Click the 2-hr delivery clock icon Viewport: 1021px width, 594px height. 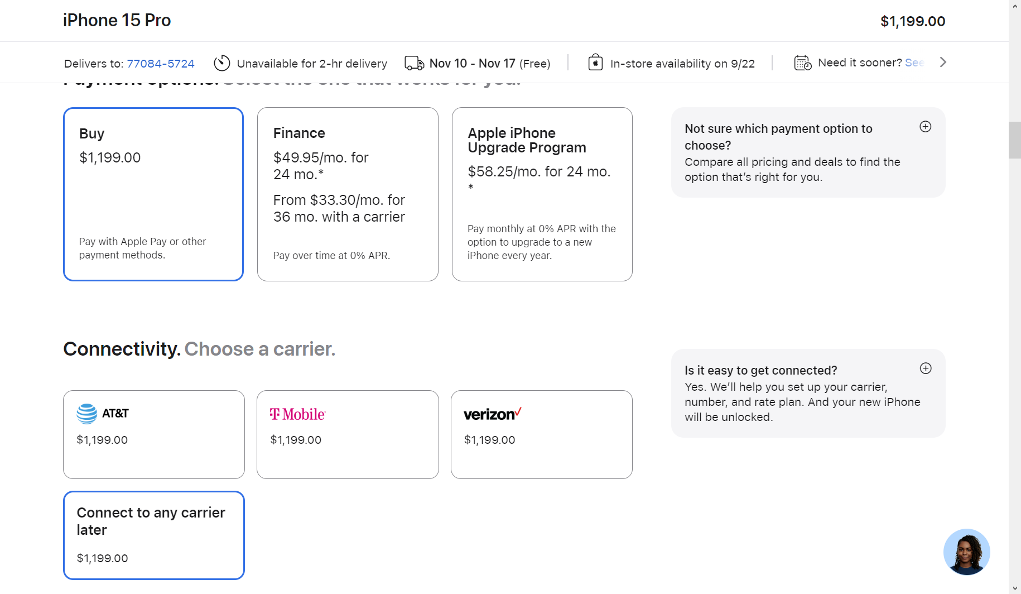222,63
